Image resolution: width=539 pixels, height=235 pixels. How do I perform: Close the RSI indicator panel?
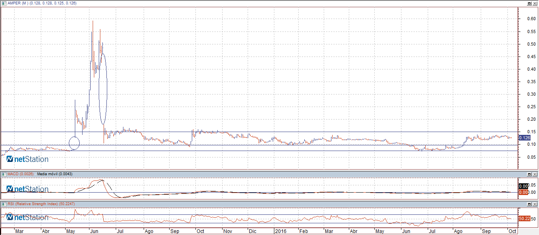pos(535,204)
